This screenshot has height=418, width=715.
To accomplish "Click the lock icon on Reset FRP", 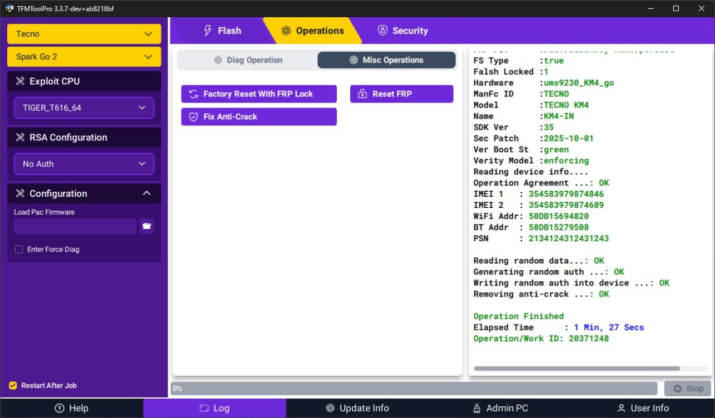I will tap(363, 94).
